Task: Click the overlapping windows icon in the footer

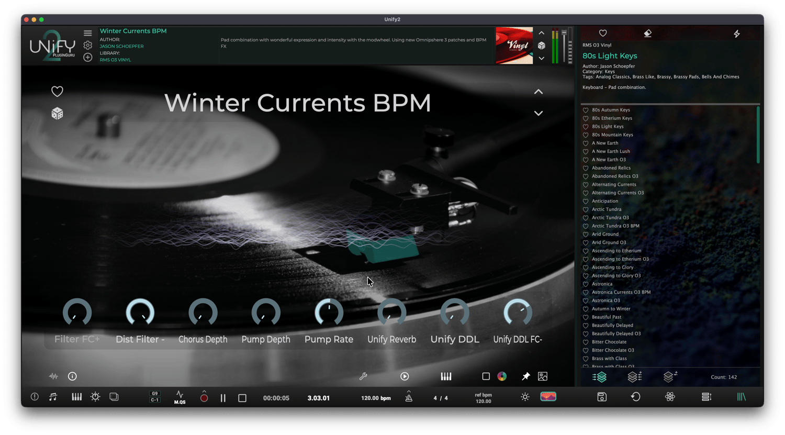Action: 114,397
